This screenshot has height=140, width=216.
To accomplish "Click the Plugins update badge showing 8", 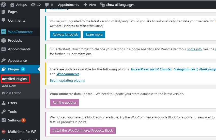I will point(23,69).
